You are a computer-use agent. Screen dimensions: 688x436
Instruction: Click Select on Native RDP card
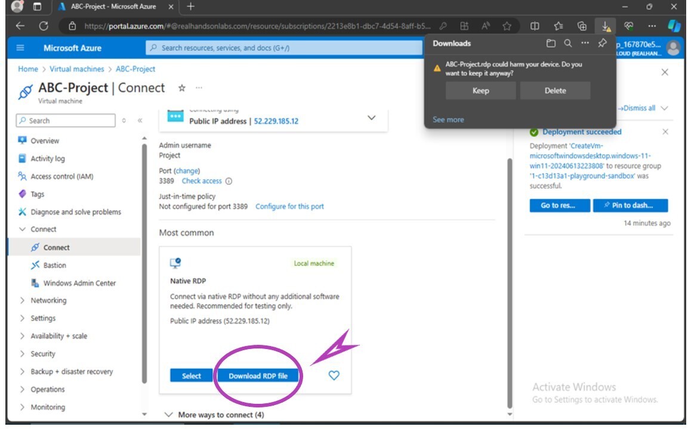click(192, 376)
